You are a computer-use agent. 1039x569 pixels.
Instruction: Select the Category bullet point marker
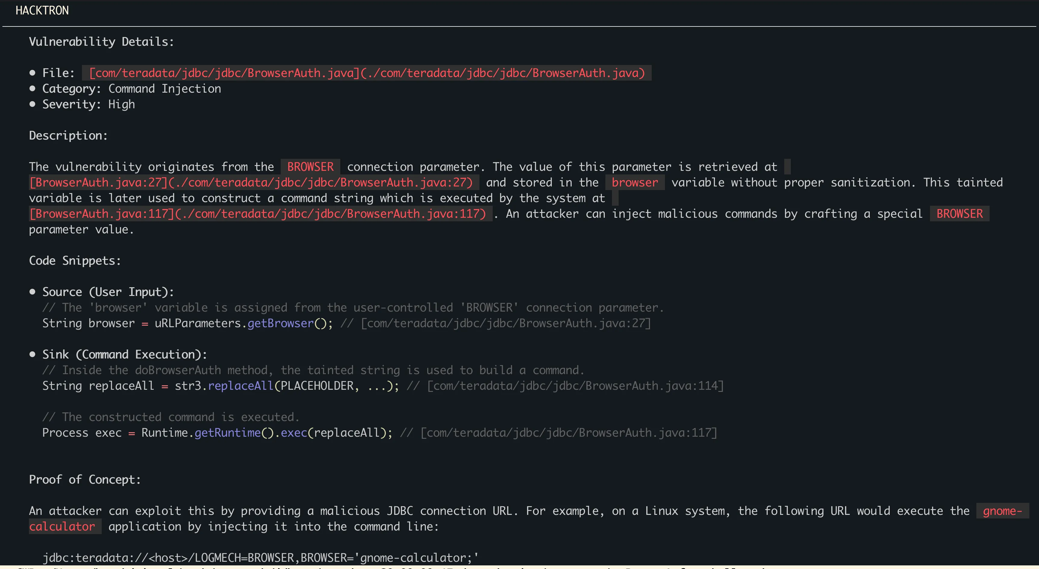(x=33, y=88)
